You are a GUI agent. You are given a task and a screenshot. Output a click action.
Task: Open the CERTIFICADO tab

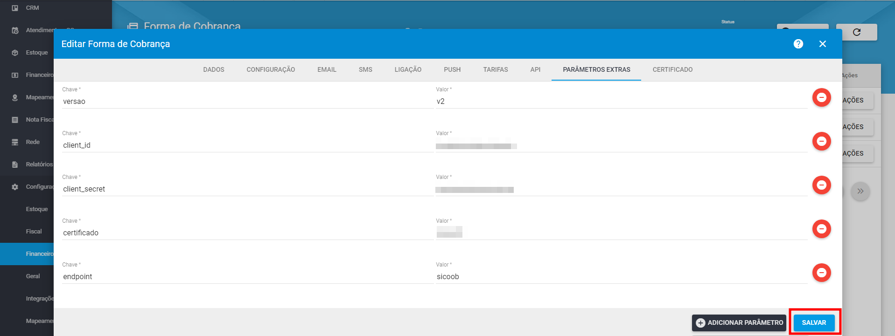(x=672, y=69)
